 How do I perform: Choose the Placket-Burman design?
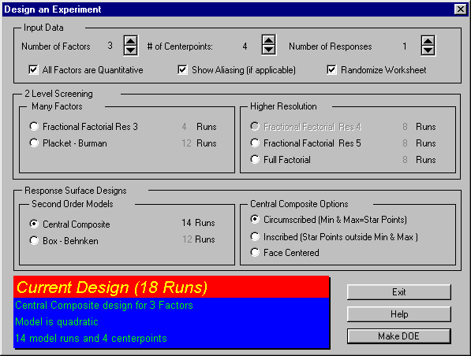[x=34, y=143]
